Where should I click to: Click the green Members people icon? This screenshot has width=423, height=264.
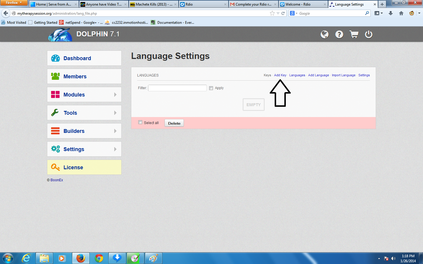click(55, 76)
